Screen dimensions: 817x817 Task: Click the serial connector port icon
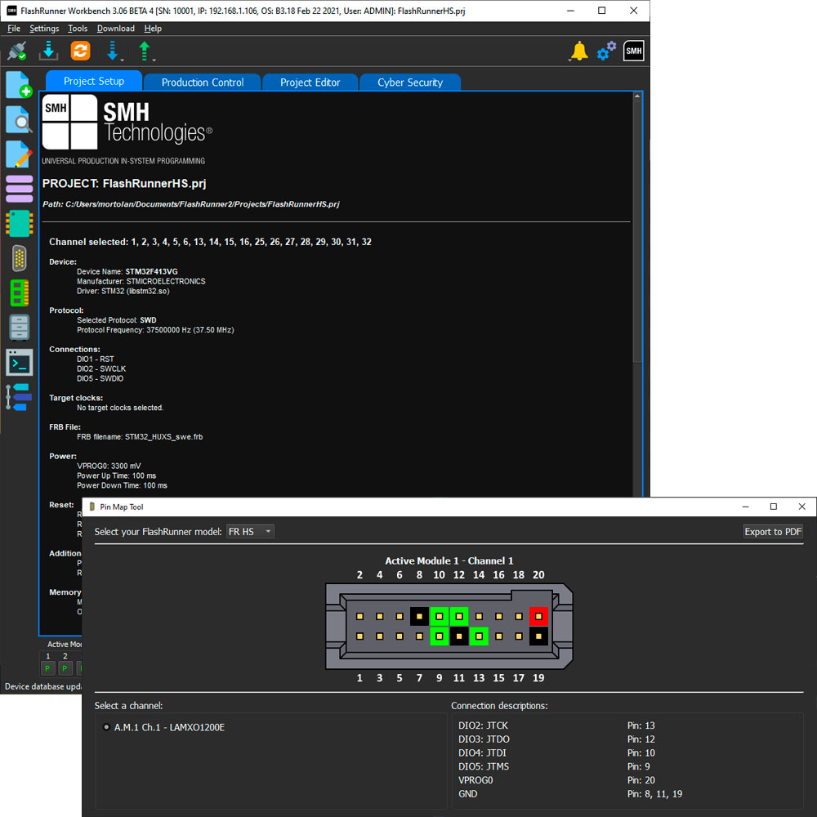point(19,257)
